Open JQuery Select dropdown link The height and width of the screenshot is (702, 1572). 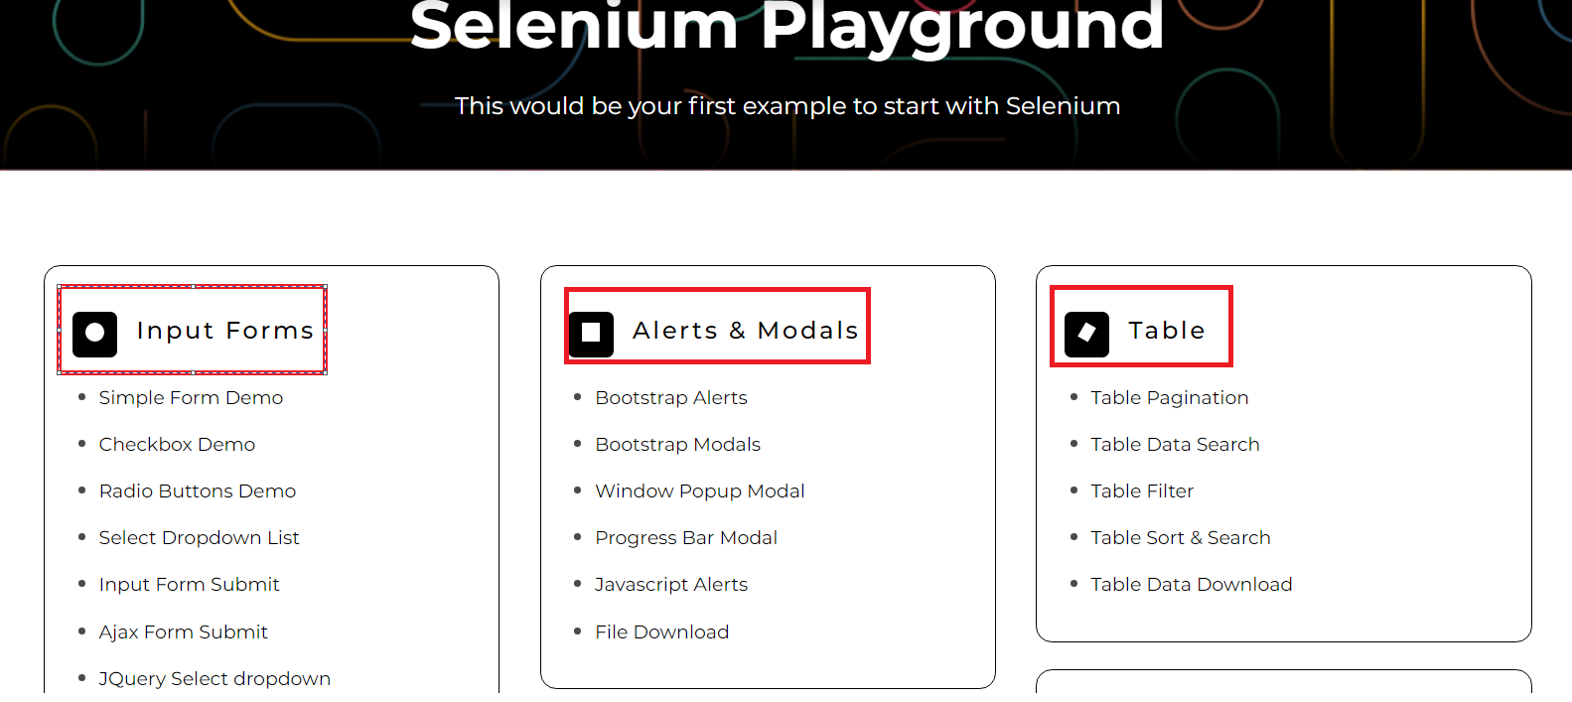[214, 679]
